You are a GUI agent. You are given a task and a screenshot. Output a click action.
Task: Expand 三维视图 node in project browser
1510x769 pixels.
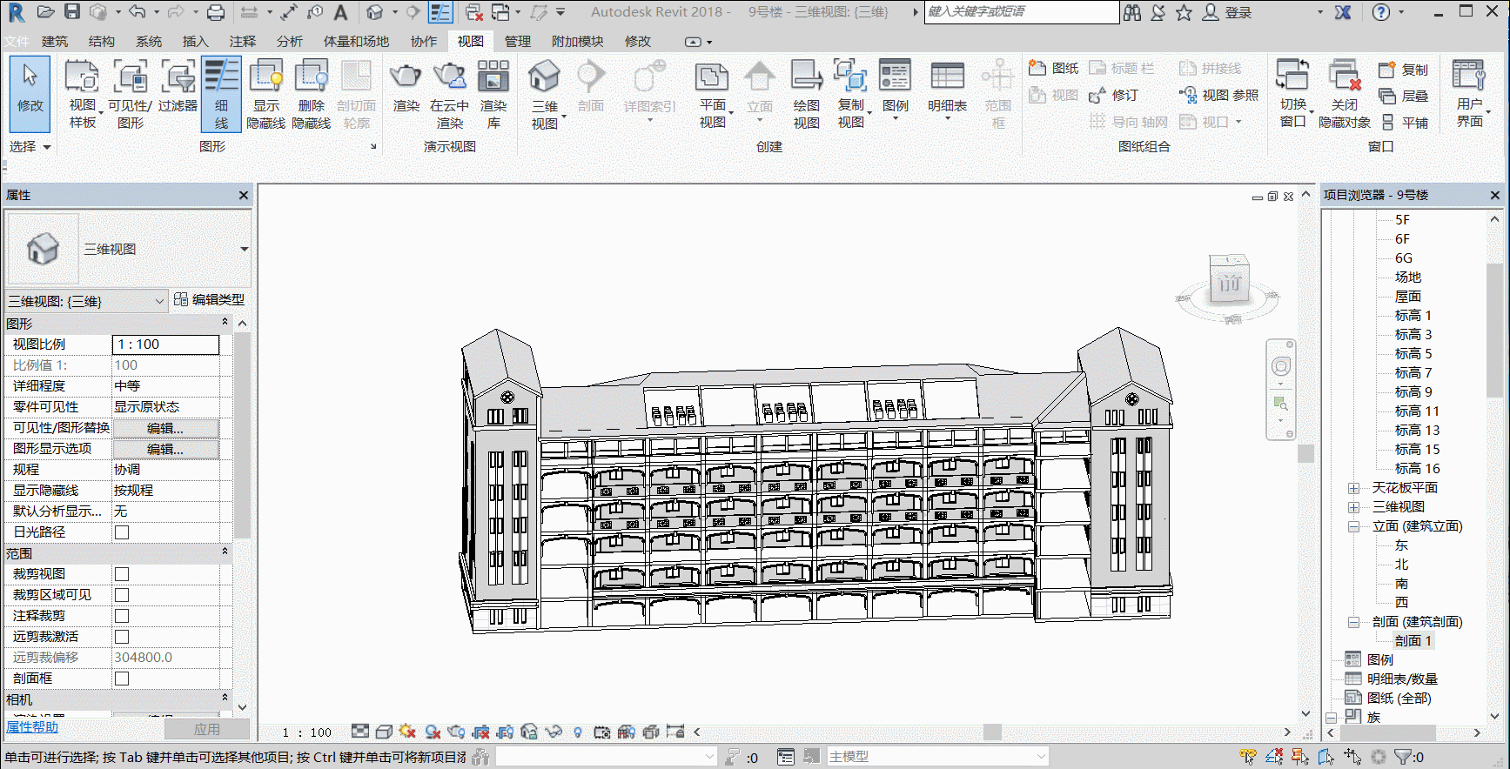click(1353, 507)
